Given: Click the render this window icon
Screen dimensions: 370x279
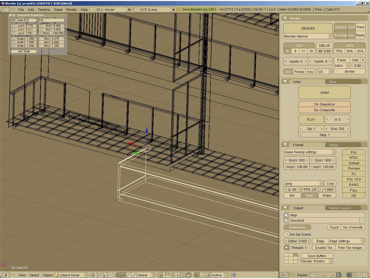Looking at the screenshot, I should click(233, 275).
